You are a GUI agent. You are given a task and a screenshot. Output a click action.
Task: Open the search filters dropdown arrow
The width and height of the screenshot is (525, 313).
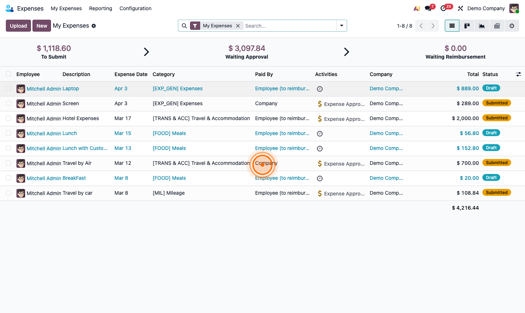[341, 25]
